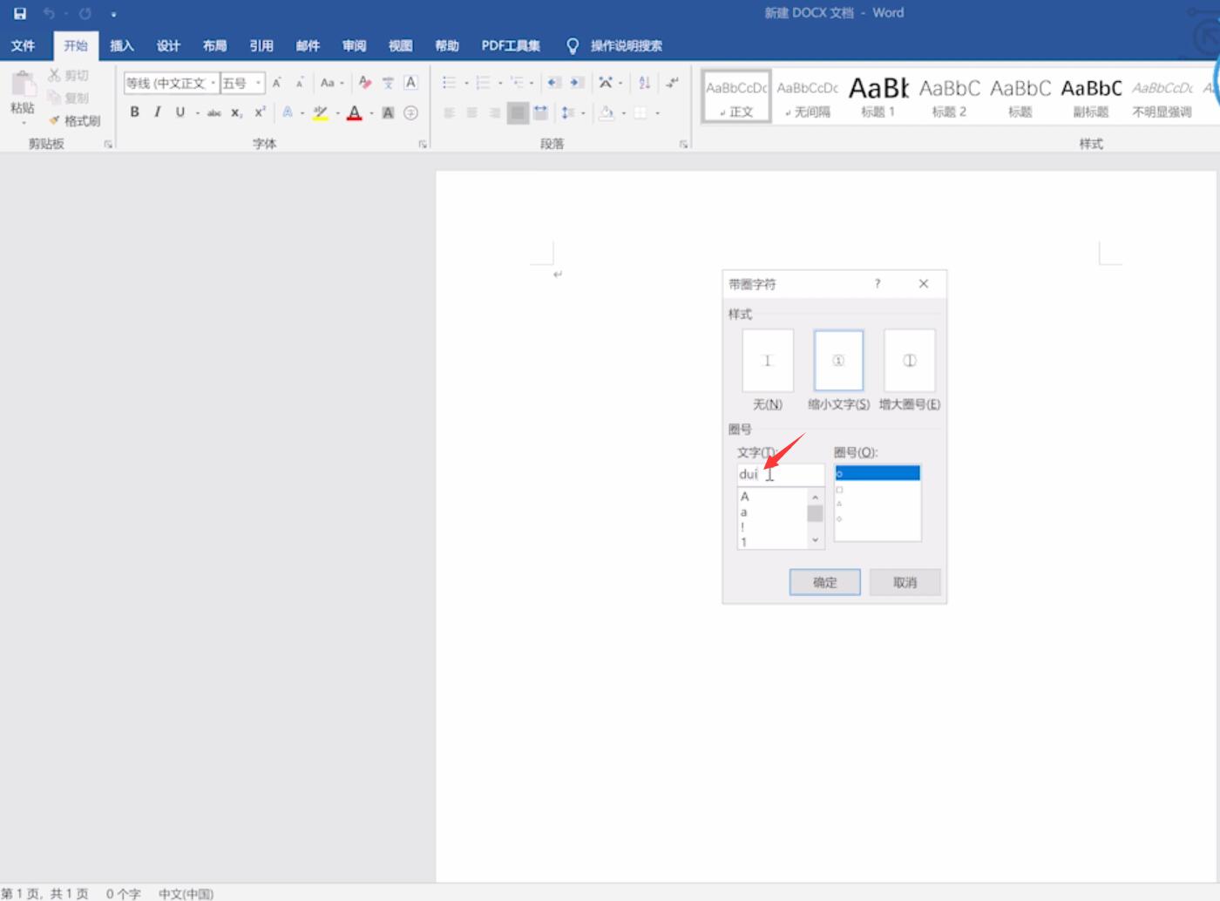Screen dimensions: 1220x901
Task: Click the Decrease Indent icon
Action: coord(553,83)
